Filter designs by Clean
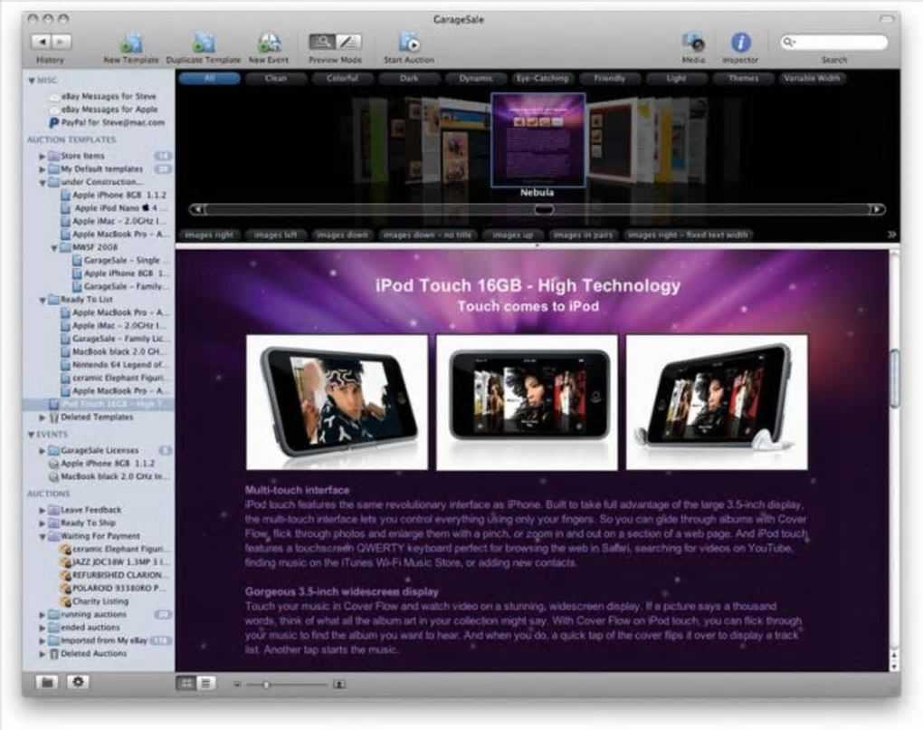This screenshot has width=923, height=730. [x=276, y=79]
